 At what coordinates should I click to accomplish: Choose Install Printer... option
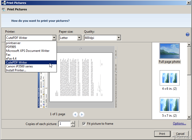click(31, 70)
